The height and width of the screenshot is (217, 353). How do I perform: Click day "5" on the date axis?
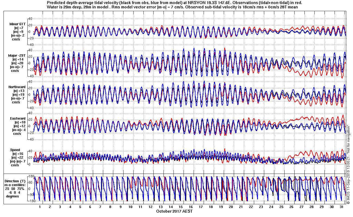pos(80,207)
